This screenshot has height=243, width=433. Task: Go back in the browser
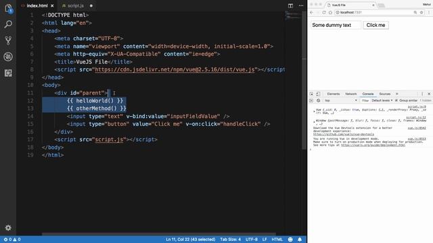312,12
